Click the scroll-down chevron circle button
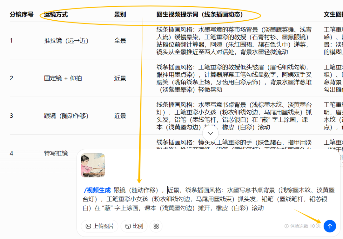 (x=210, y=133)
